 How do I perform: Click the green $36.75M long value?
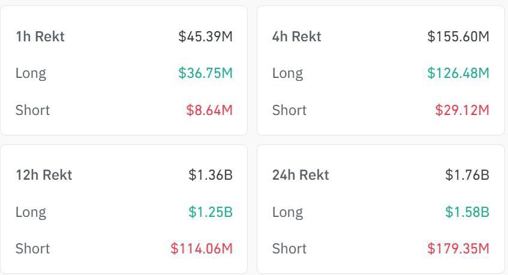tap(205, 73)
